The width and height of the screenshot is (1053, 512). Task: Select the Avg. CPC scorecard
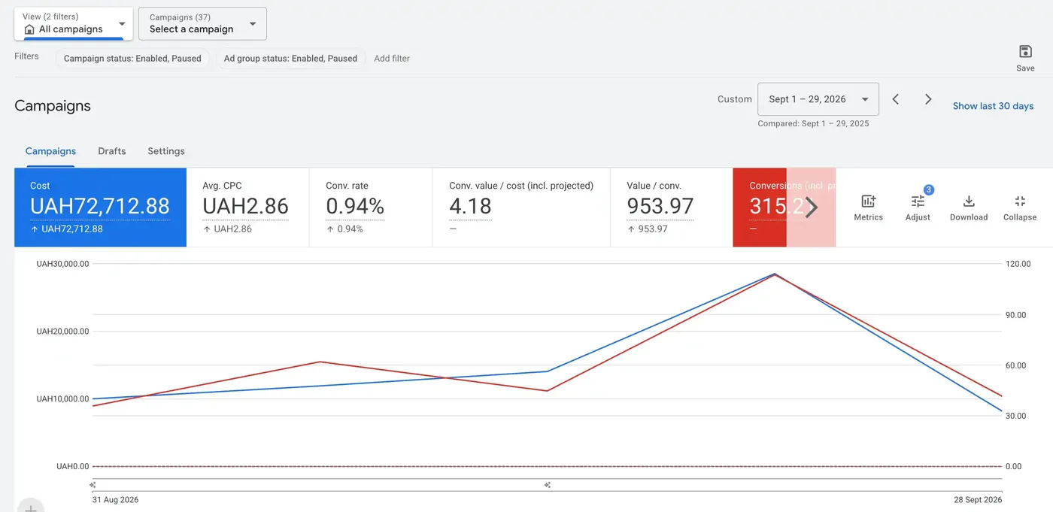(247, 208)
